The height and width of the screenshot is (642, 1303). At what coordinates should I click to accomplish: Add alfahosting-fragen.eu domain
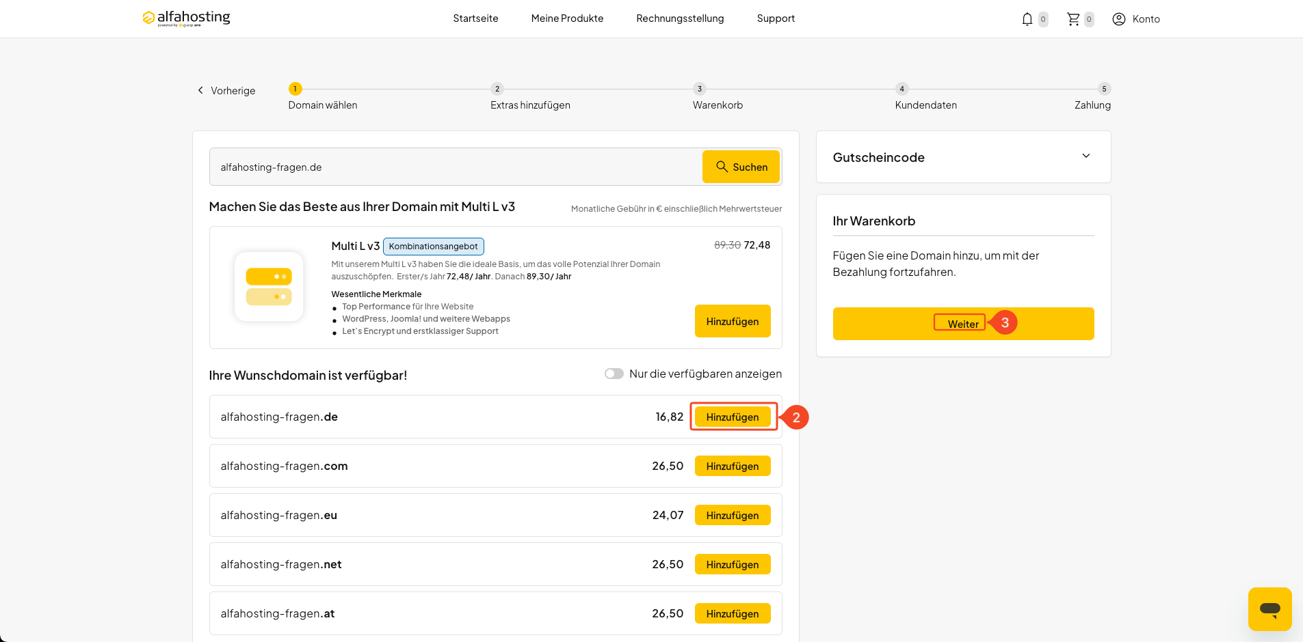point(733,515)
